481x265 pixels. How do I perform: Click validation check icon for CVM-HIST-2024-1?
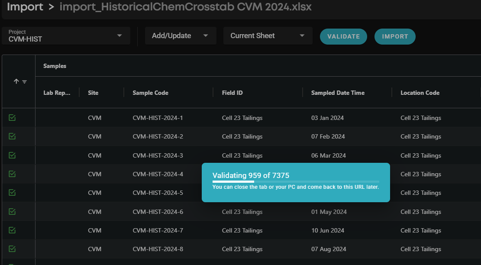click(12, 118)
